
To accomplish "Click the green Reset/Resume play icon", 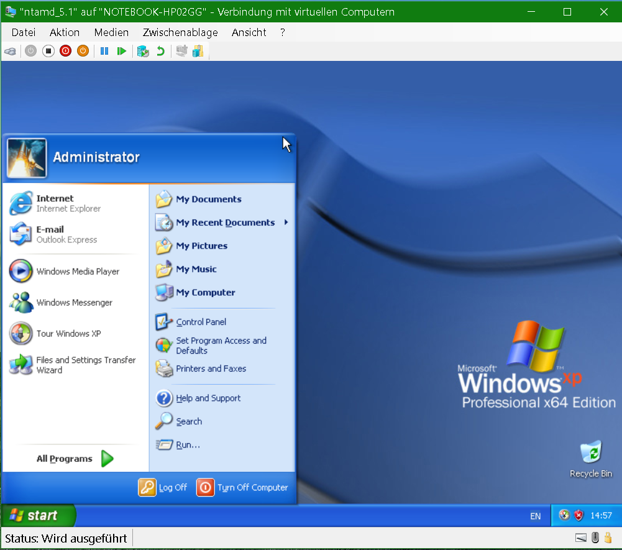I will (x=121, y=51).
